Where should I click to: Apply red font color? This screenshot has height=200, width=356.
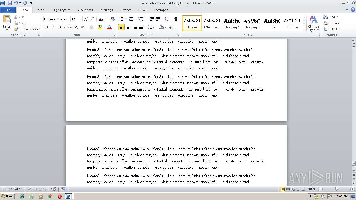[110, 27]
